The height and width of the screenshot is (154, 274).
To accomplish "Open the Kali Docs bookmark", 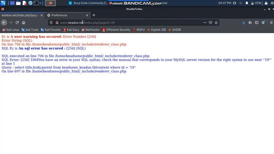I will pyautogui.click(x=71, y=30).
